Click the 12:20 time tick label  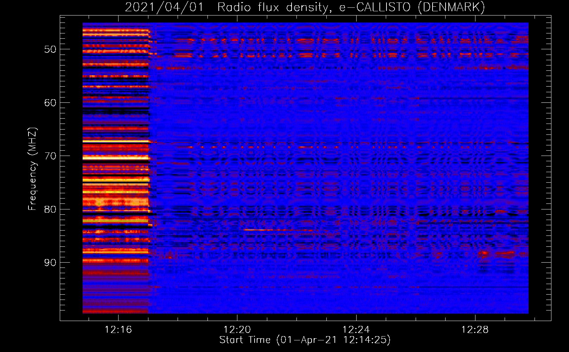[237, 329]
